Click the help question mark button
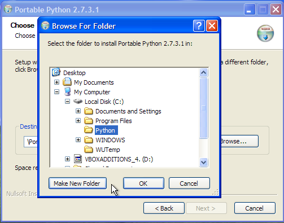 click(199, 25)
